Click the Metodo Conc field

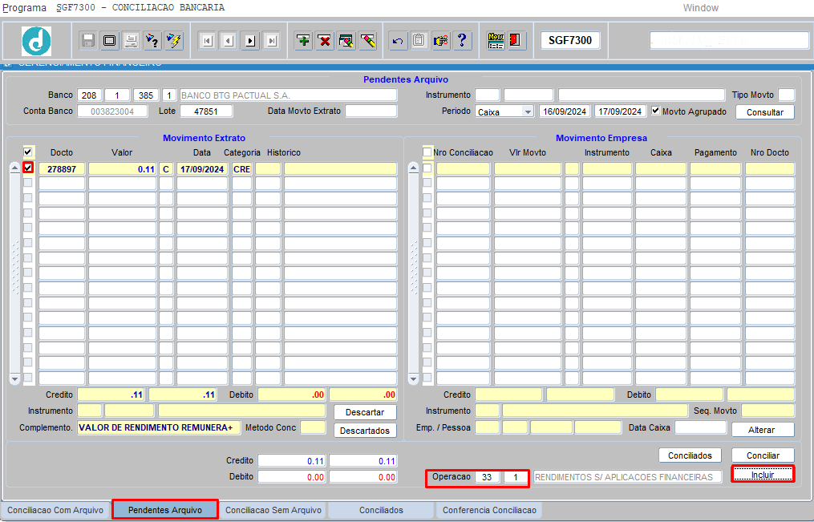[x=313, y=427]
